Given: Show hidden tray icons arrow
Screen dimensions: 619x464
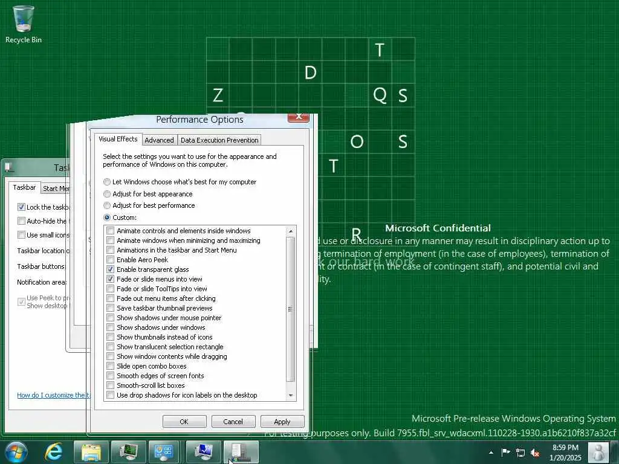Looking at the screenshot, I should click(491, 453).
